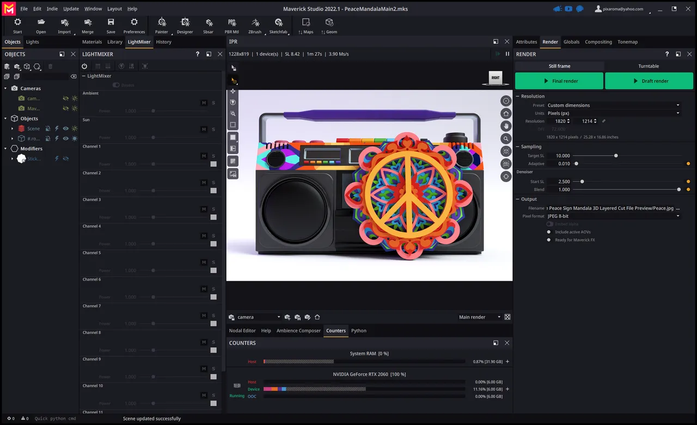Open Preferences from the toolbar

[x=134, y=25]
